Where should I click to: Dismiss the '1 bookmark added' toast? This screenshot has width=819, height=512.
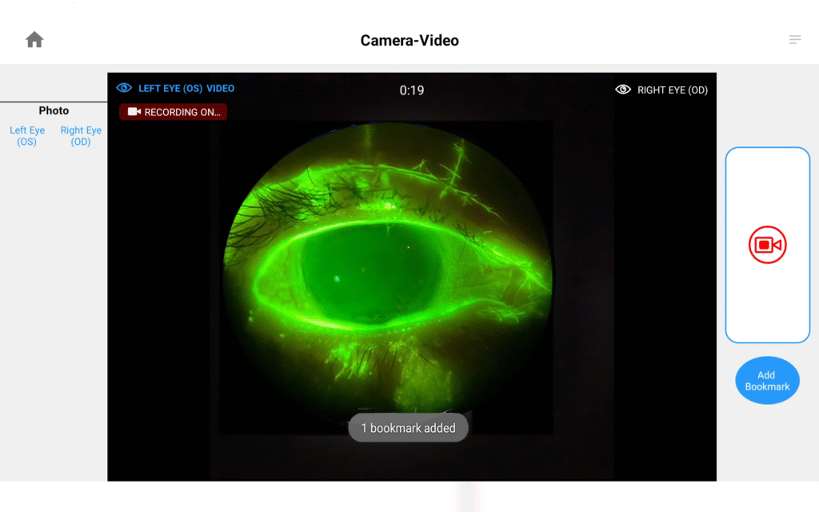pyautogui.click(x=408, y=428)
